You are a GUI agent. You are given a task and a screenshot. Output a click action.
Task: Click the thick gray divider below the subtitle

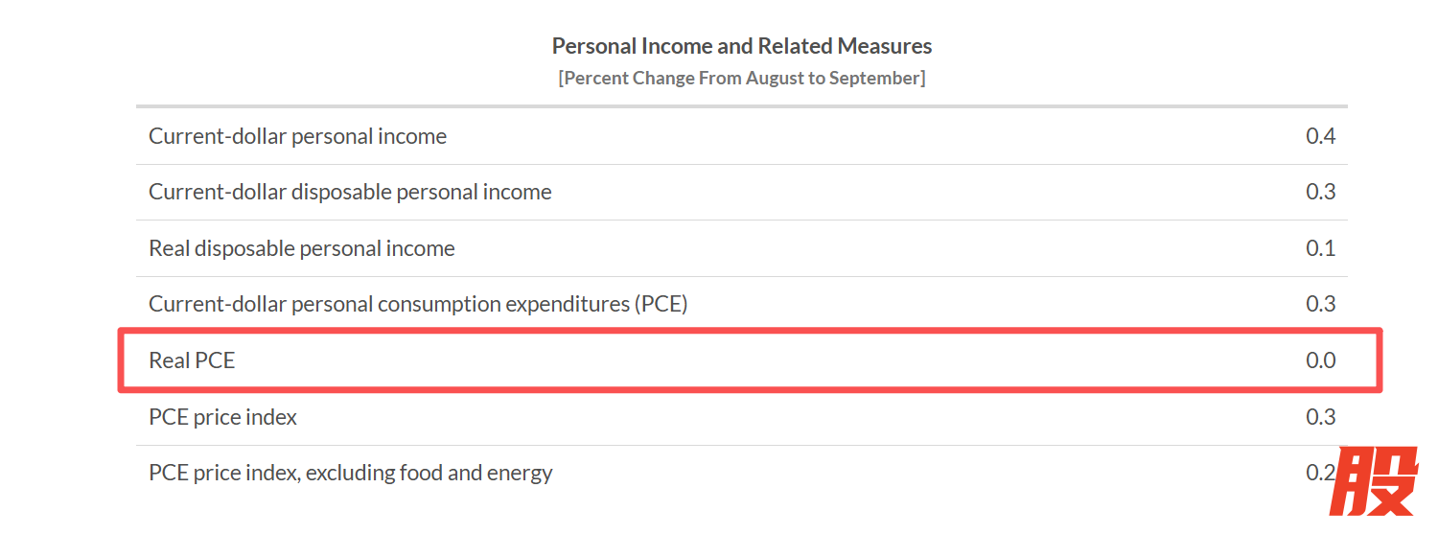point(741,105)
